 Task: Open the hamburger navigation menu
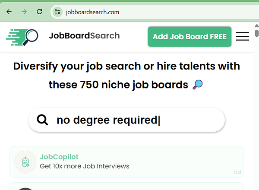[242, 36]
